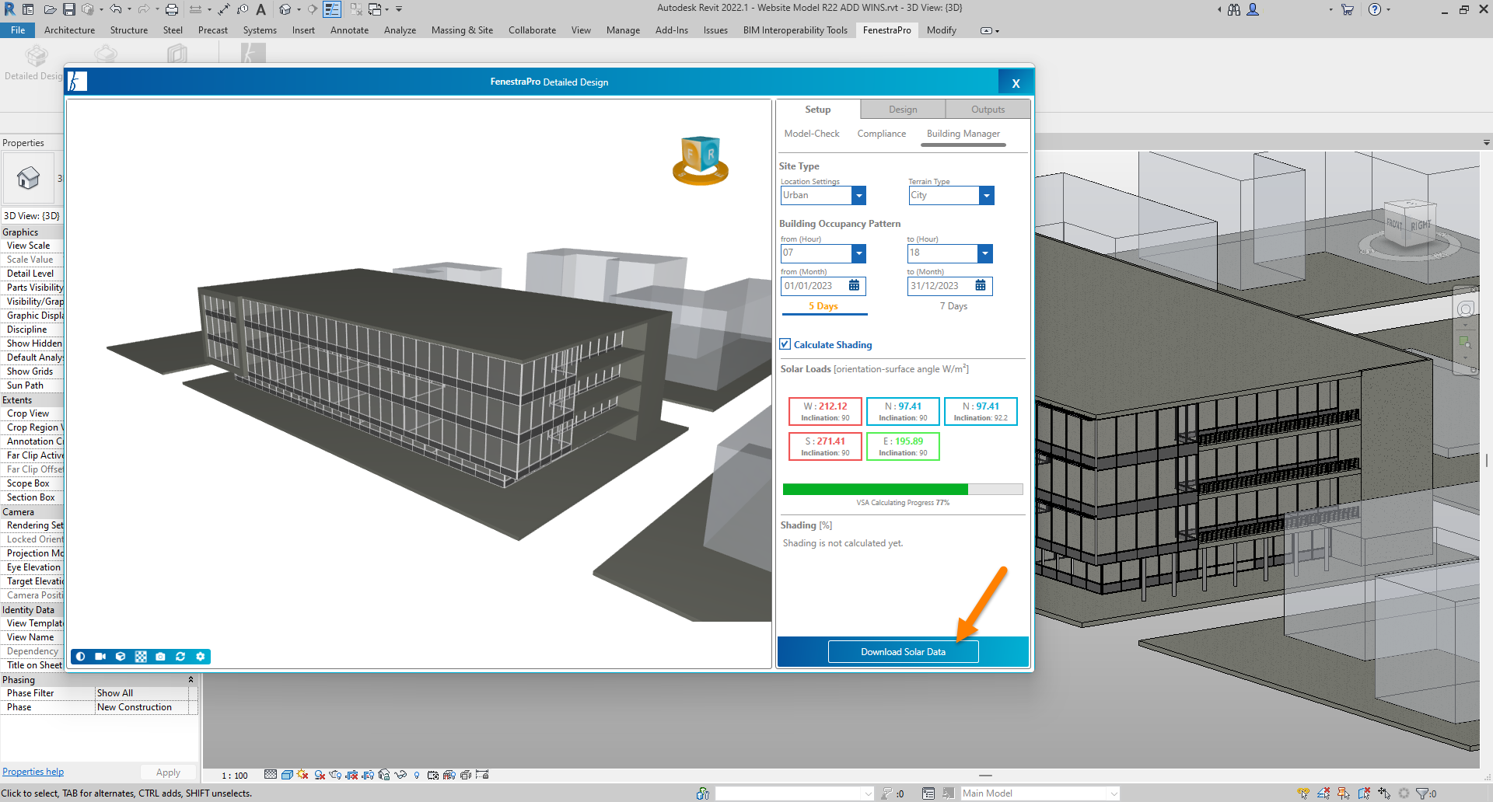1493x802 pixels.
Task: Open the File menu
Action: [18, 30]
